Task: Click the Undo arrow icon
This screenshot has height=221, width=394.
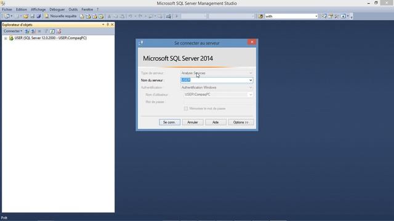Action: (131, 17)
